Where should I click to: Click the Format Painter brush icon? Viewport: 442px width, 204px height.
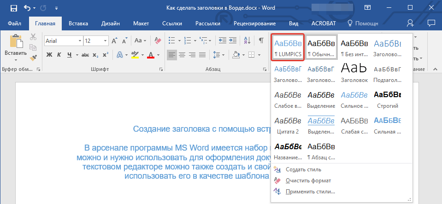tap(33, 58)
